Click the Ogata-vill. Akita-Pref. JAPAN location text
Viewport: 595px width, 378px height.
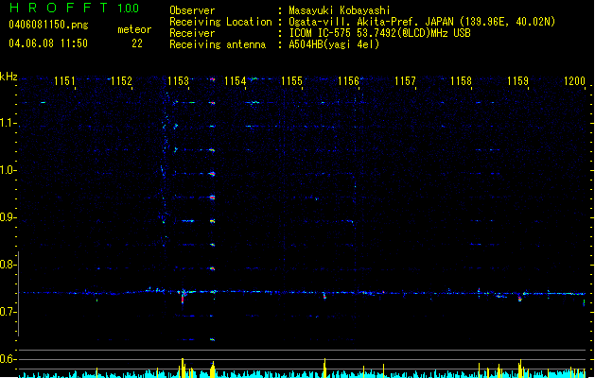pos(422,22)
